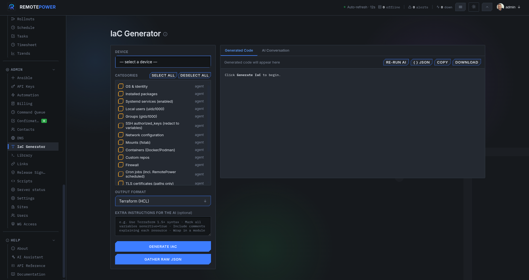
Task: Open the Release Signing shield icon
Action: 13,172
